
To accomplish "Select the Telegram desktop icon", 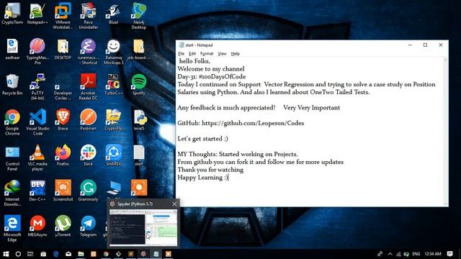I will coord(88,226).
